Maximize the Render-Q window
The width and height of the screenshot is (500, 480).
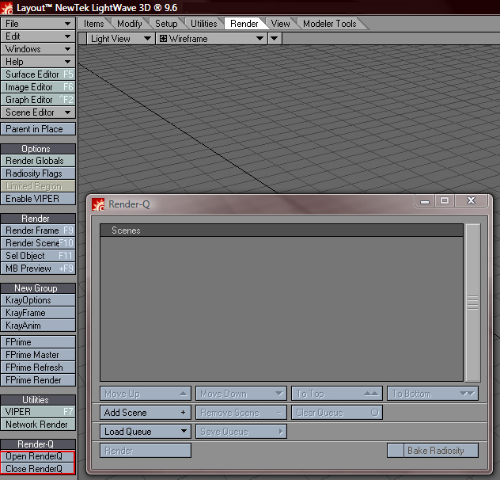pos(445,200)
